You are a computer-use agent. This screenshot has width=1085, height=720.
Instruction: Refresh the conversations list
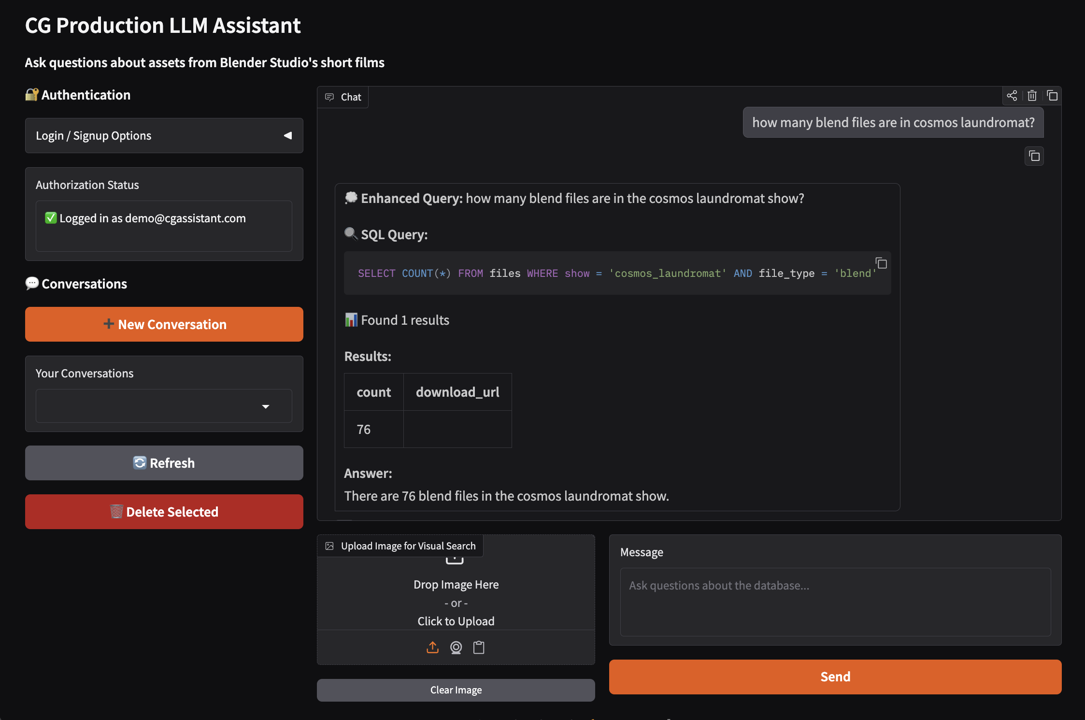164,462
